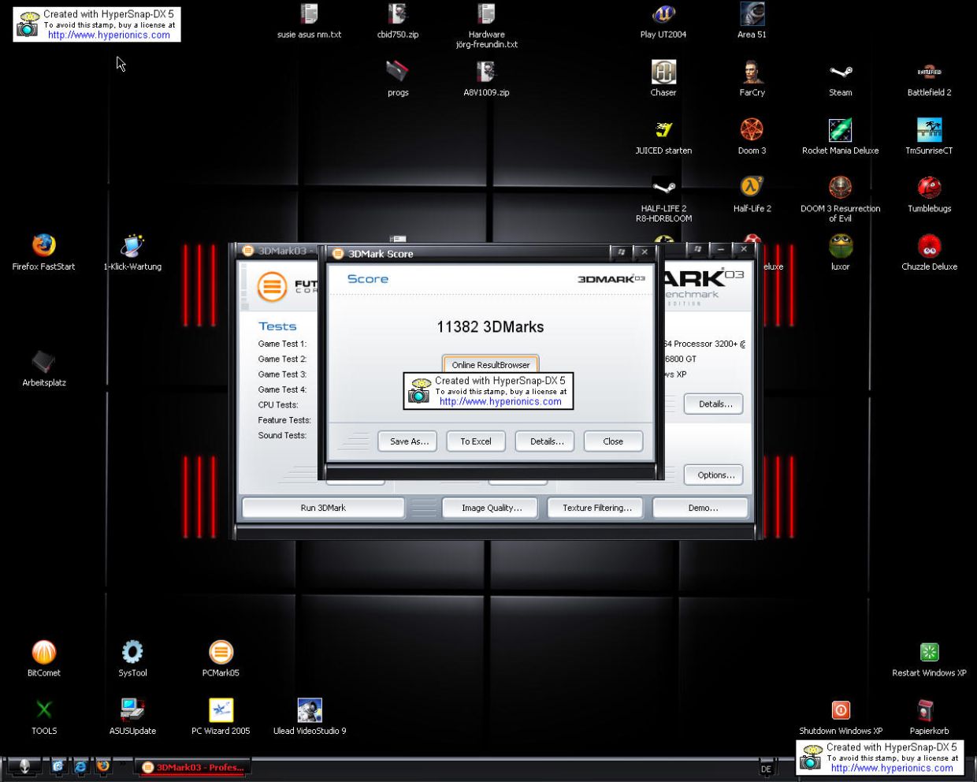Click Game Test 1 label

tap(282, 344)
